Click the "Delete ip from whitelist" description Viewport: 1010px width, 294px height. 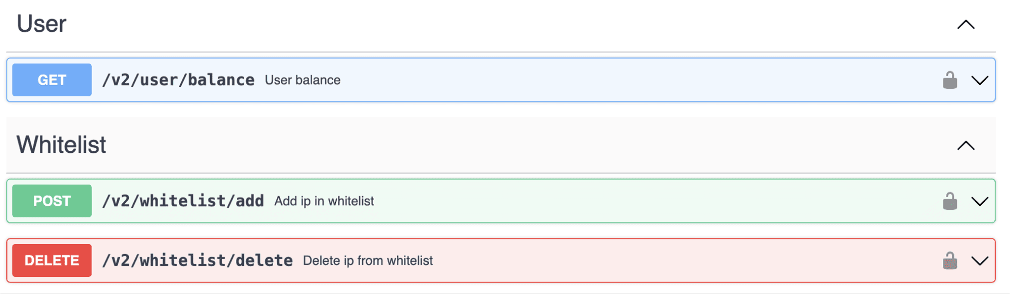click(x=368, y=260)
